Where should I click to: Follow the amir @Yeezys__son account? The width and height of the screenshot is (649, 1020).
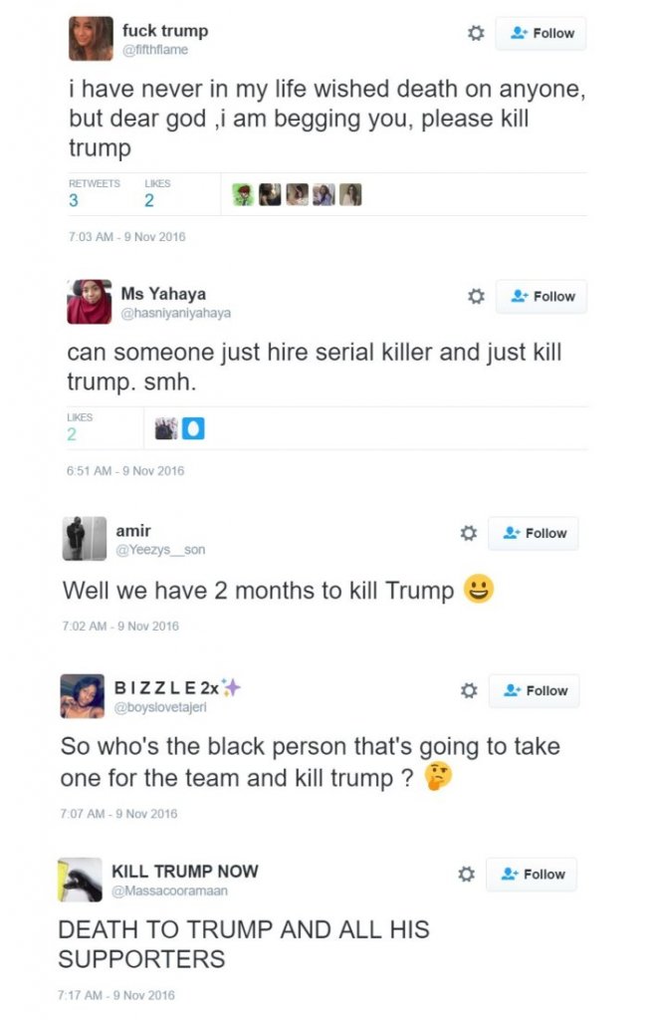[534, 534]
